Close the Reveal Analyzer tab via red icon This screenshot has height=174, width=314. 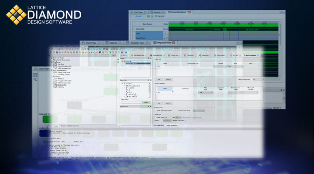[x=190, y=12]
